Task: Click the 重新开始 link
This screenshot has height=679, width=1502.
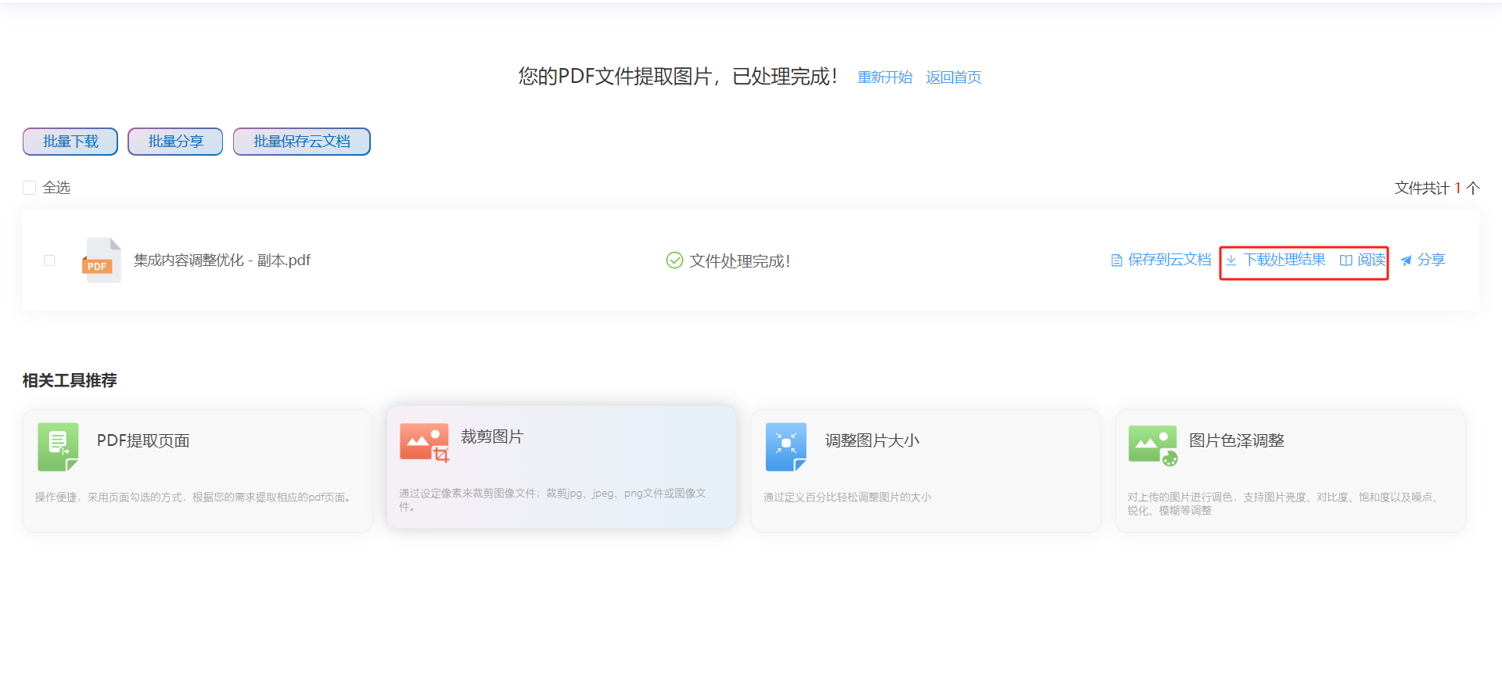Action: (884, 77)
